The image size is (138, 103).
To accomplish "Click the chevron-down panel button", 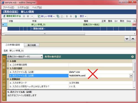I will pos(127,39).
